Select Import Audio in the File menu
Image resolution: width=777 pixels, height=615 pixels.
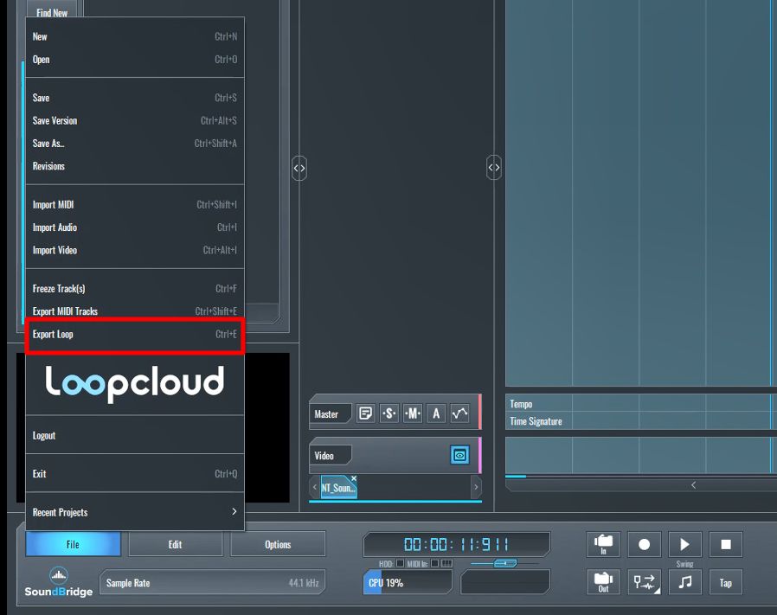[135, 227]
